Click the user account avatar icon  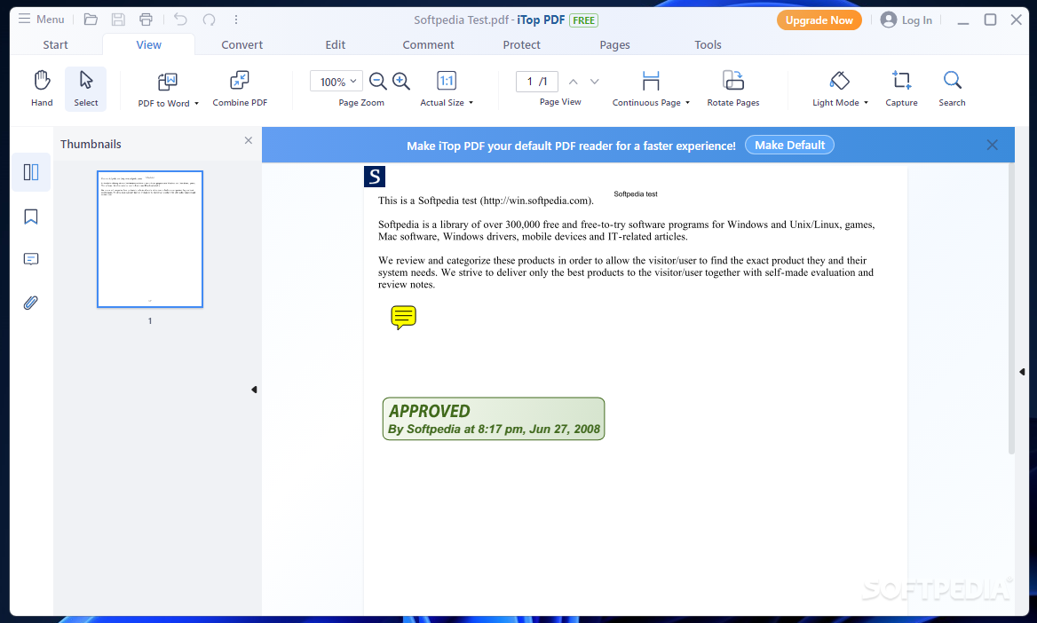[x=888, y=20]
